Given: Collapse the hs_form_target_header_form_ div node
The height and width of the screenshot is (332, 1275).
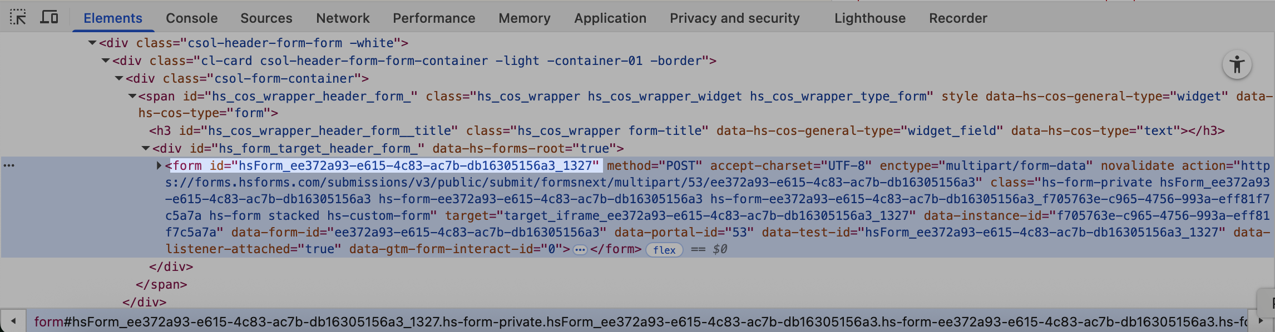Looking at the screenshot, I should pyautogui.click(x=146, y=148).
